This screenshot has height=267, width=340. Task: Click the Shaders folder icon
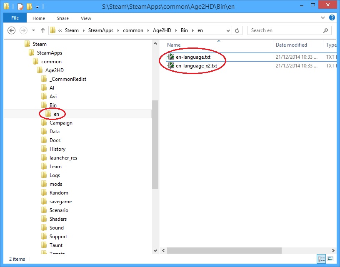point(44,219)
